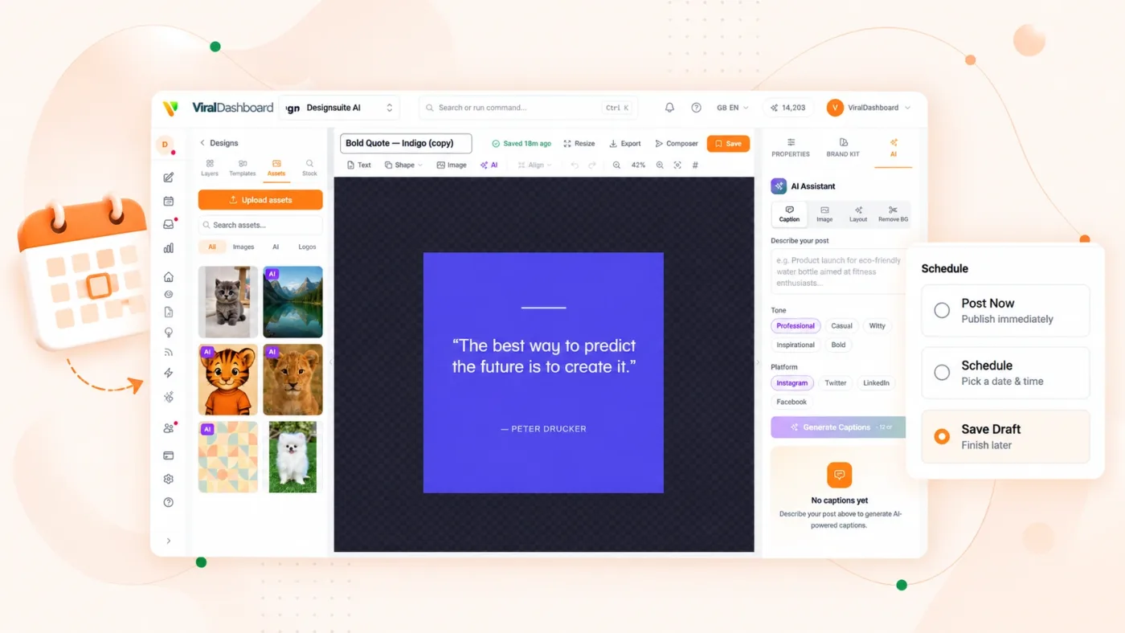This screenshot has width=1125, height=633.
Task: Go to the home icon in sidebar
Action: (168, 277)
